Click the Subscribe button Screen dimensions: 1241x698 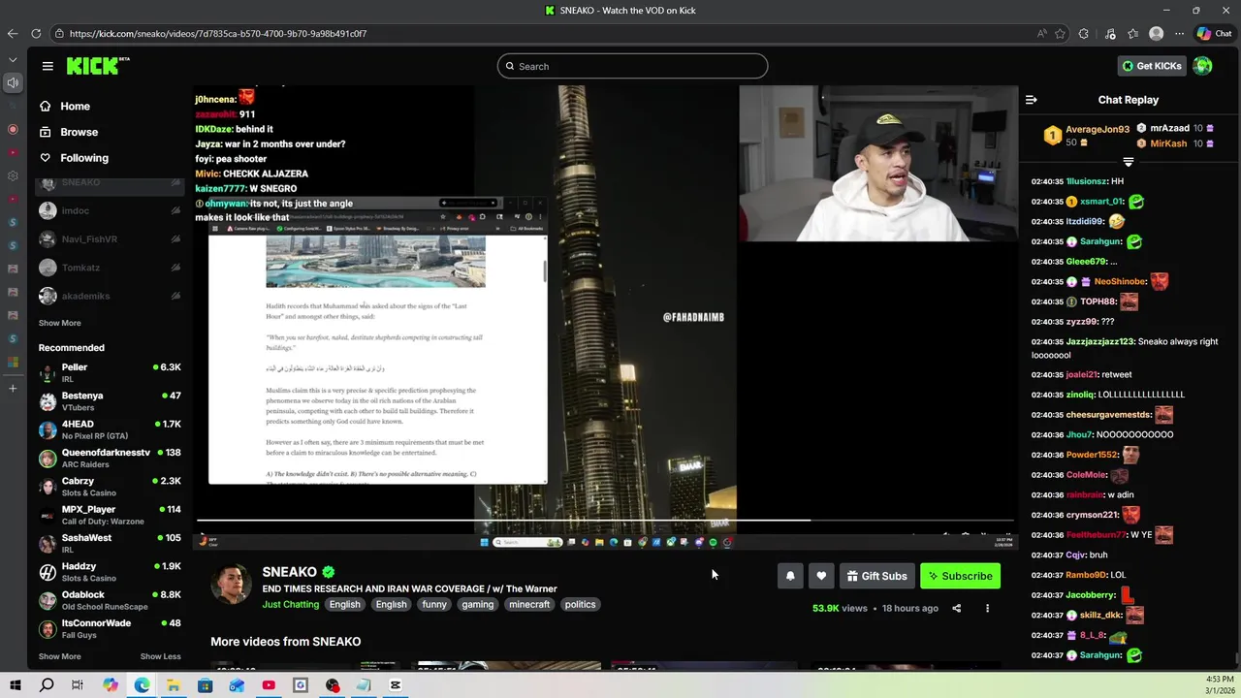960,576
